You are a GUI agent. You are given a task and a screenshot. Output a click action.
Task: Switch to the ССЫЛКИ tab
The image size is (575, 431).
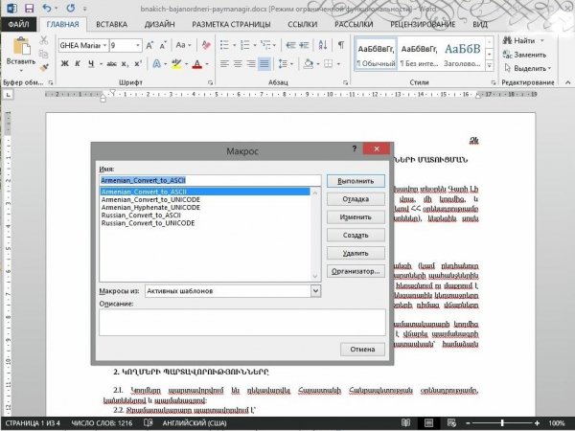tap(303, 25)
